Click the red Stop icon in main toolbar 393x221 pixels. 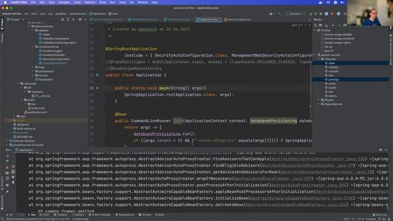pyautogui.click(x=332, y=14)
